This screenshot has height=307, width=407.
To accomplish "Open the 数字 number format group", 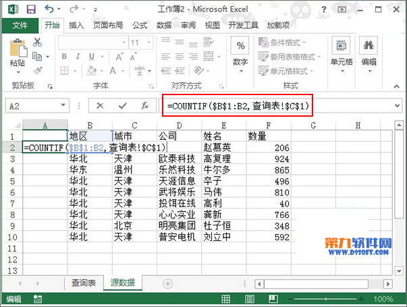I will click(240, 55).
